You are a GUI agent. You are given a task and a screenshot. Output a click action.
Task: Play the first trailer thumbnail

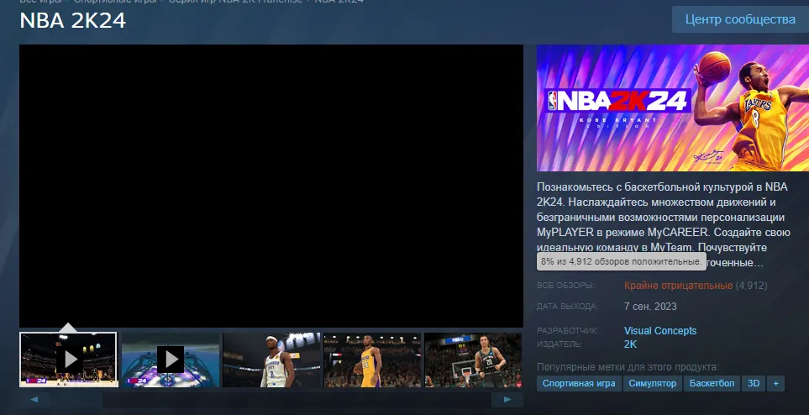click(x=69, y=360)
